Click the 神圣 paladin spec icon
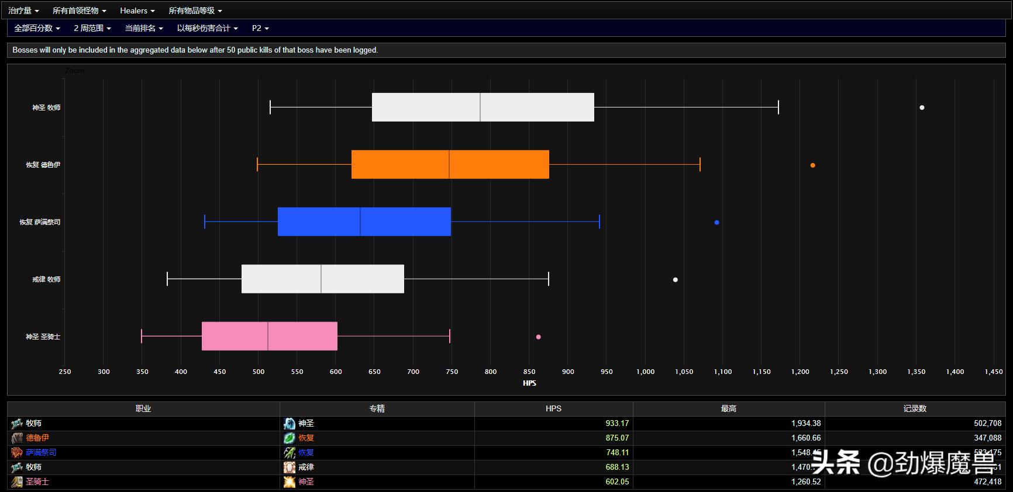Screen dimensions: 1013x492 click(290, 482)
